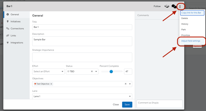Image resolution: width=206 pixels, height=111 pixels.
Task: Clear the TBD status selection
Action: tap(92, 72)
